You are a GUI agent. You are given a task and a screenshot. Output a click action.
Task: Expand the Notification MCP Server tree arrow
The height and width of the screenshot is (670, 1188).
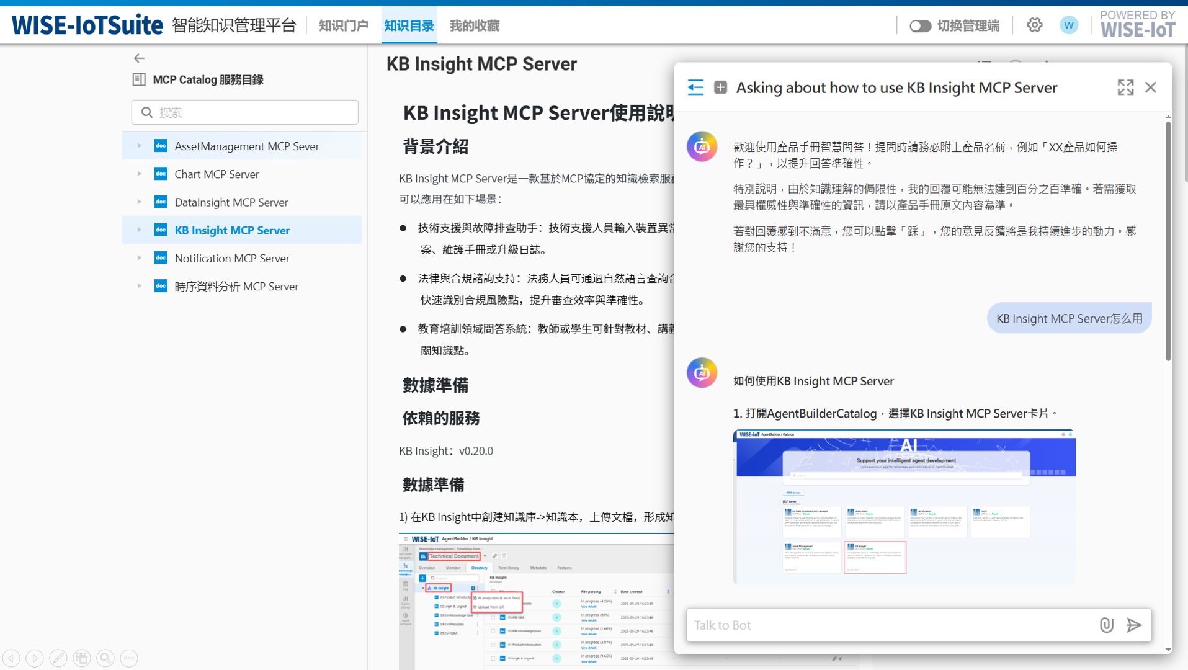[x=140, y=258]
